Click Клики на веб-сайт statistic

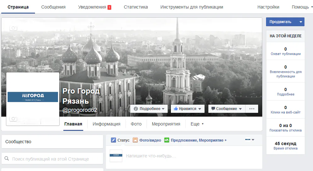point(286,110)
